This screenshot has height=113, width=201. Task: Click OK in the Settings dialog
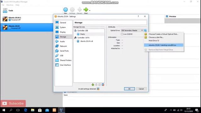(129, 89)
